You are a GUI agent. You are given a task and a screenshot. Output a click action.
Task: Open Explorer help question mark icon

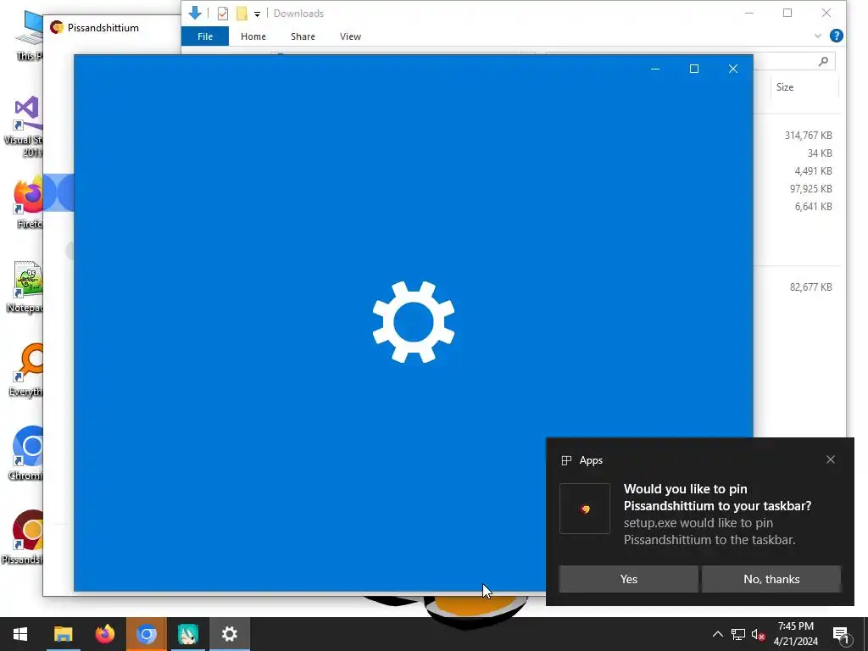(837, 36)
